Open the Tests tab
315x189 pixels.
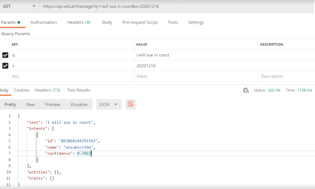point(173,22)
